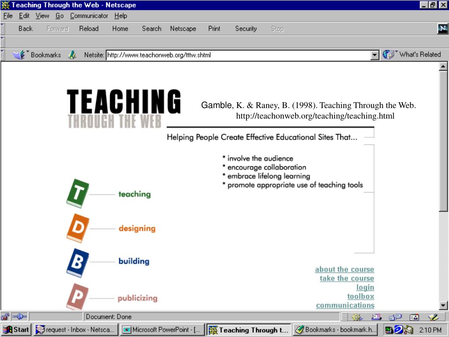This screenshot has height=337, width=449.
Task: Open the Bookmarks quickfile icon
Action: (x=20, y=54)
